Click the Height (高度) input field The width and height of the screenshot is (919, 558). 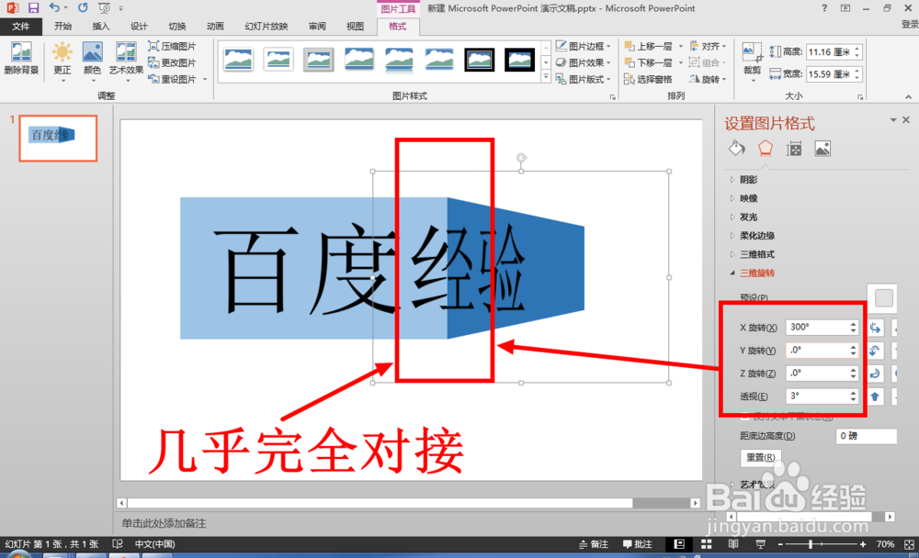(x=829, y=52)
